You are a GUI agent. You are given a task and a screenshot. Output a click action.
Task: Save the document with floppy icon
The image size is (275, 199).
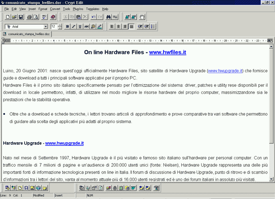click(x=21, y=17)
